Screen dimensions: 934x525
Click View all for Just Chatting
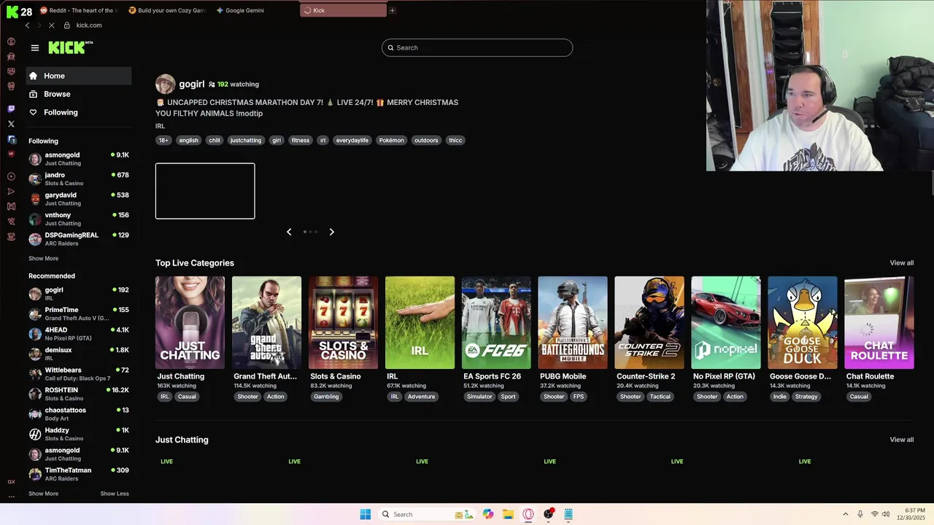(x=901, y=440)
